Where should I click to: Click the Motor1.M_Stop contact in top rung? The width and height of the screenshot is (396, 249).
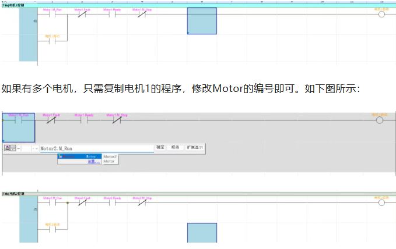pyautogui.click(x=142, y=15)
